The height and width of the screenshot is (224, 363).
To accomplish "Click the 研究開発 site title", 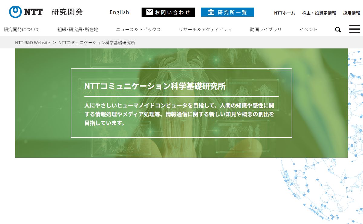I will click(67, 12).
